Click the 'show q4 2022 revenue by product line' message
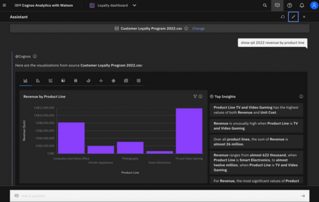The width and height of the screenshot is (319, 202). tap(272, 43)
